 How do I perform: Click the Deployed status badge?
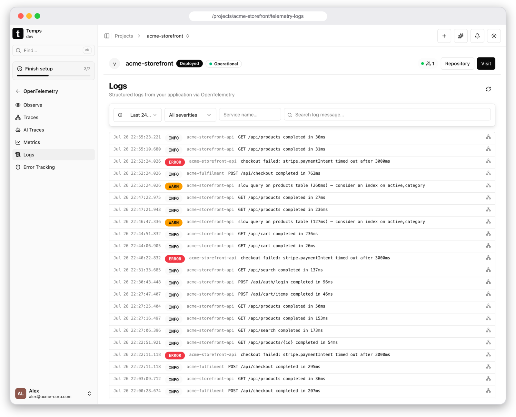(x=189, y=64)
